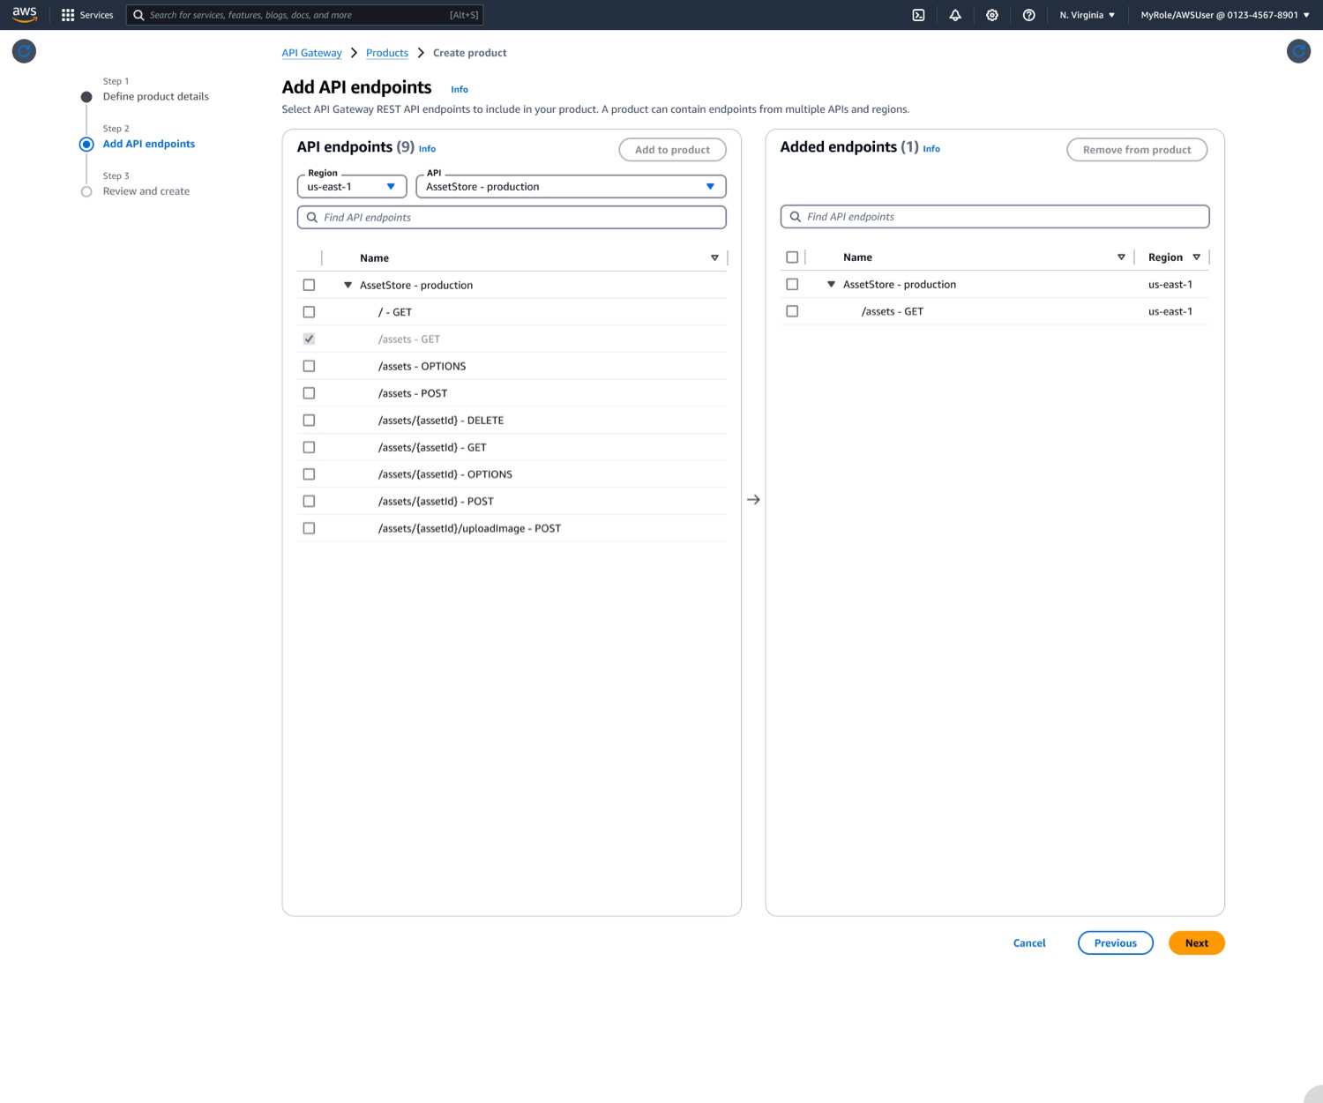1323x1103 pixels.
Task: Check /assets - GET in Added endpoints
Action: click(792, 311)
